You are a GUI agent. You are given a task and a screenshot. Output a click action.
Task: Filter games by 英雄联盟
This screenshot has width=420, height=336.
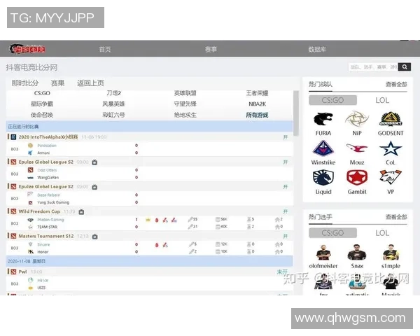[x=185, y=93]
